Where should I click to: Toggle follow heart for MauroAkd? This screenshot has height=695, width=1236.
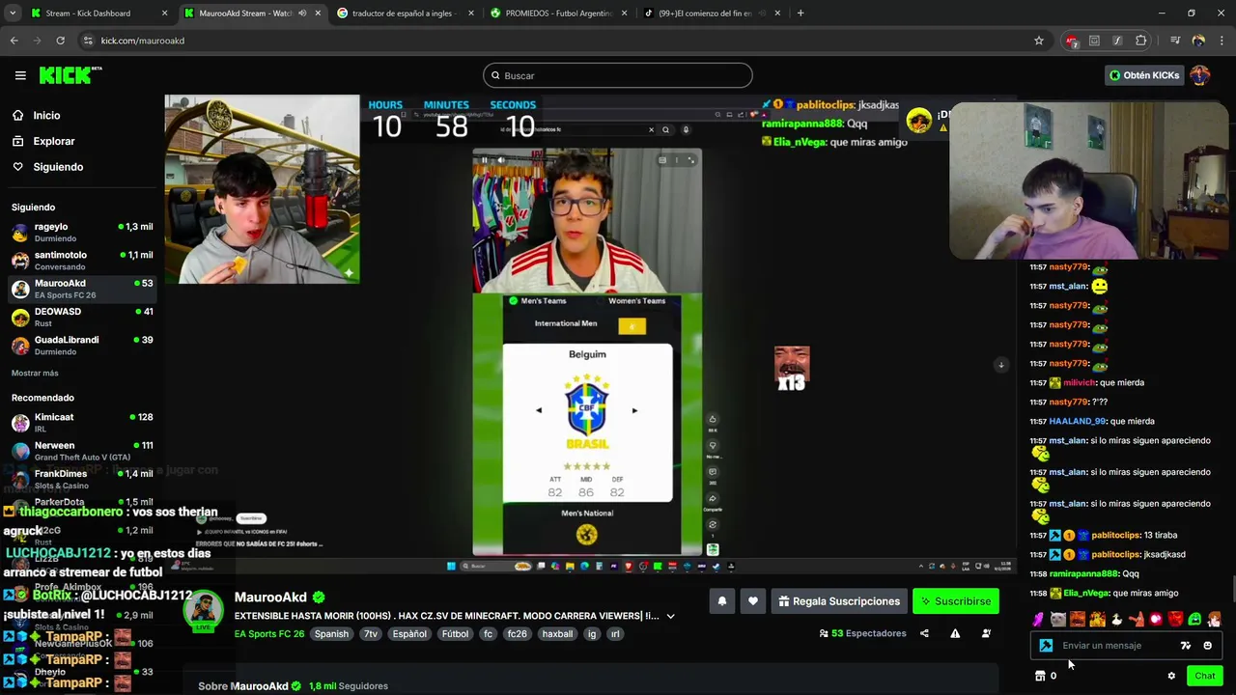pos(753,601)
